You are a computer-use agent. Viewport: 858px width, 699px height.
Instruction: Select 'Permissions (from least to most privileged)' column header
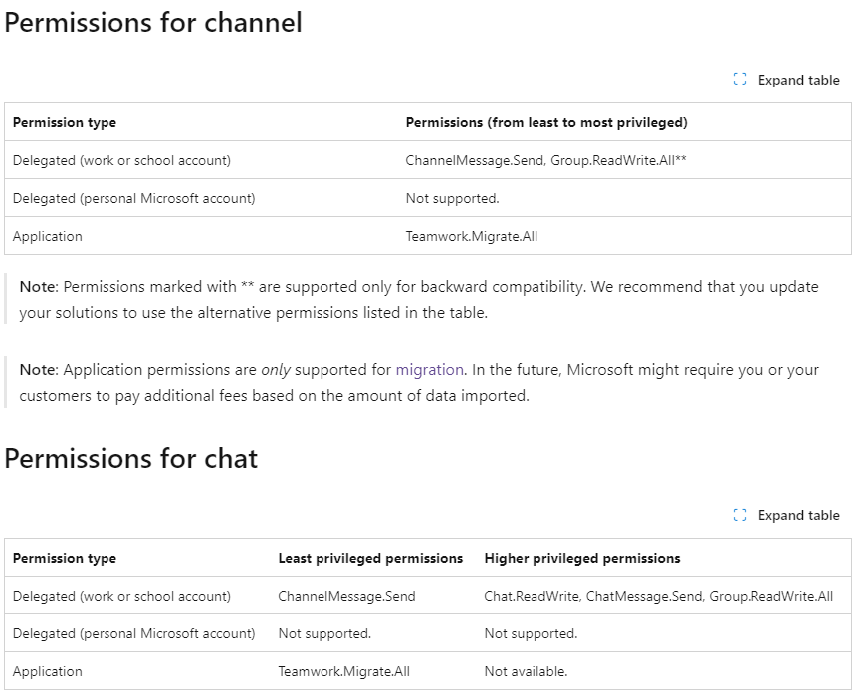[x=545, y=123]
